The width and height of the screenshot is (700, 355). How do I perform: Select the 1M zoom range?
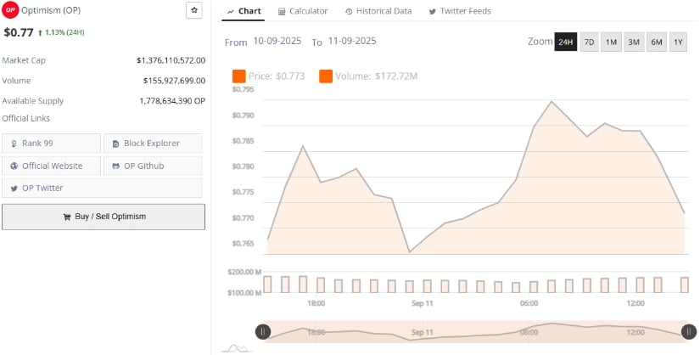pyautogui.click(x=611, y=42)
